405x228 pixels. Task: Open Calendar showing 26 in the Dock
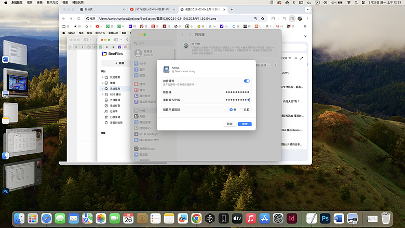coord(128,219)
